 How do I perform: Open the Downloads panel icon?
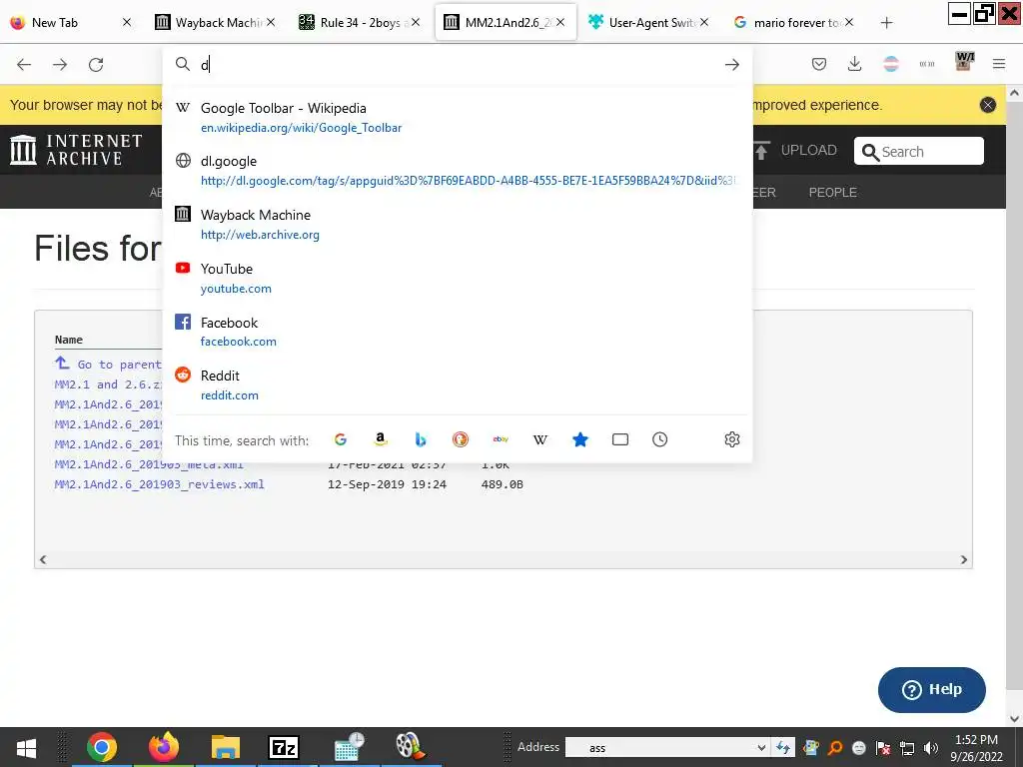(x=855, y=64)
